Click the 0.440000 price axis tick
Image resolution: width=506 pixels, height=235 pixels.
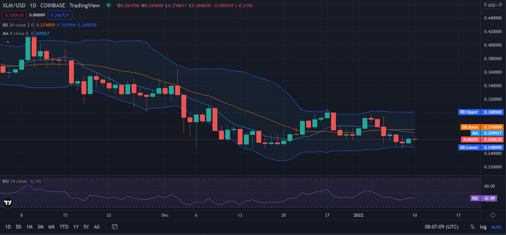click(x=493, y=18)
